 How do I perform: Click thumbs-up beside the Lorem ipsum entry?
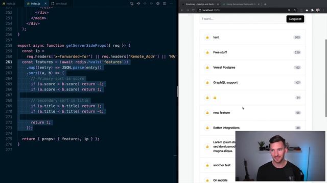(207, 146)
